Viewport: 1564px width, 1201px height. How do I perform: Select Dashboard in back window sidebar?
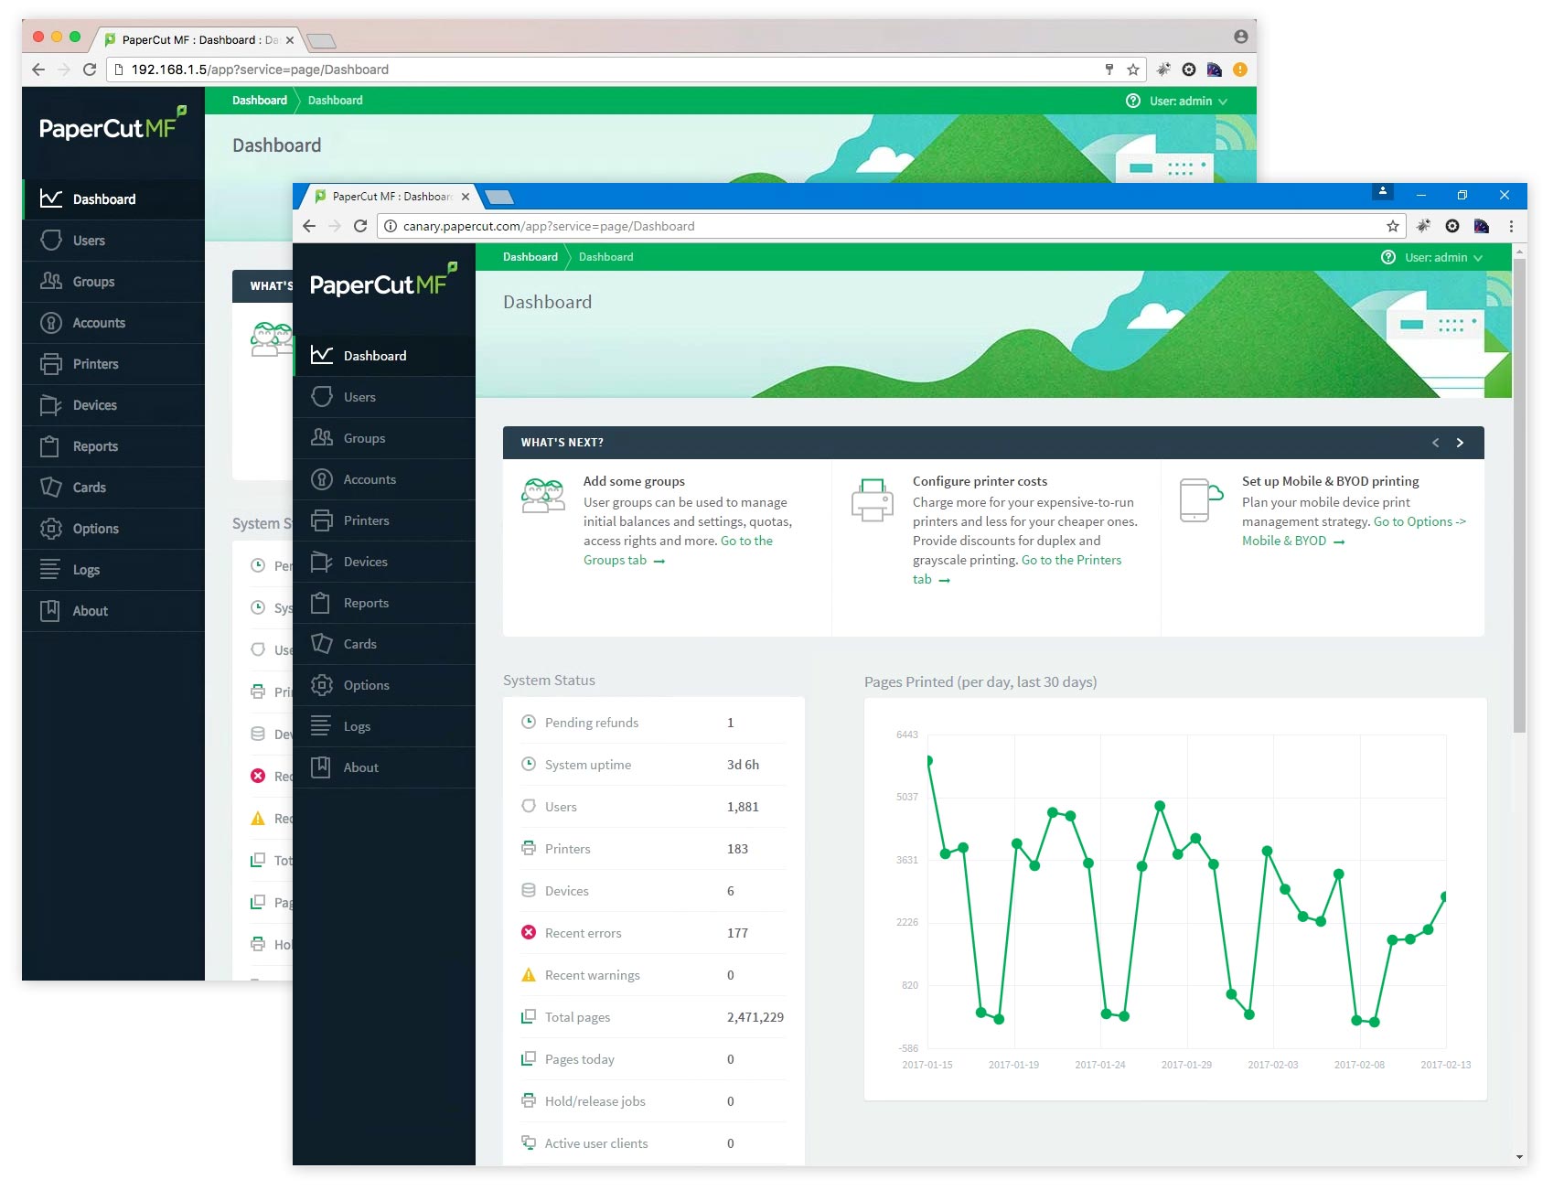(x=113, y=199)
